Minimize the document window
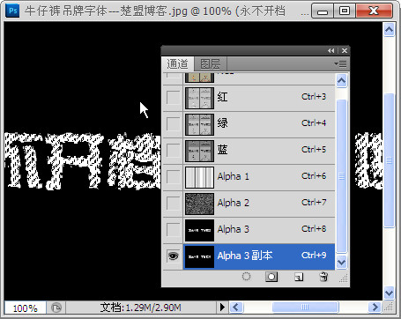Screen dimensions: 401x319 pos(323,11)
